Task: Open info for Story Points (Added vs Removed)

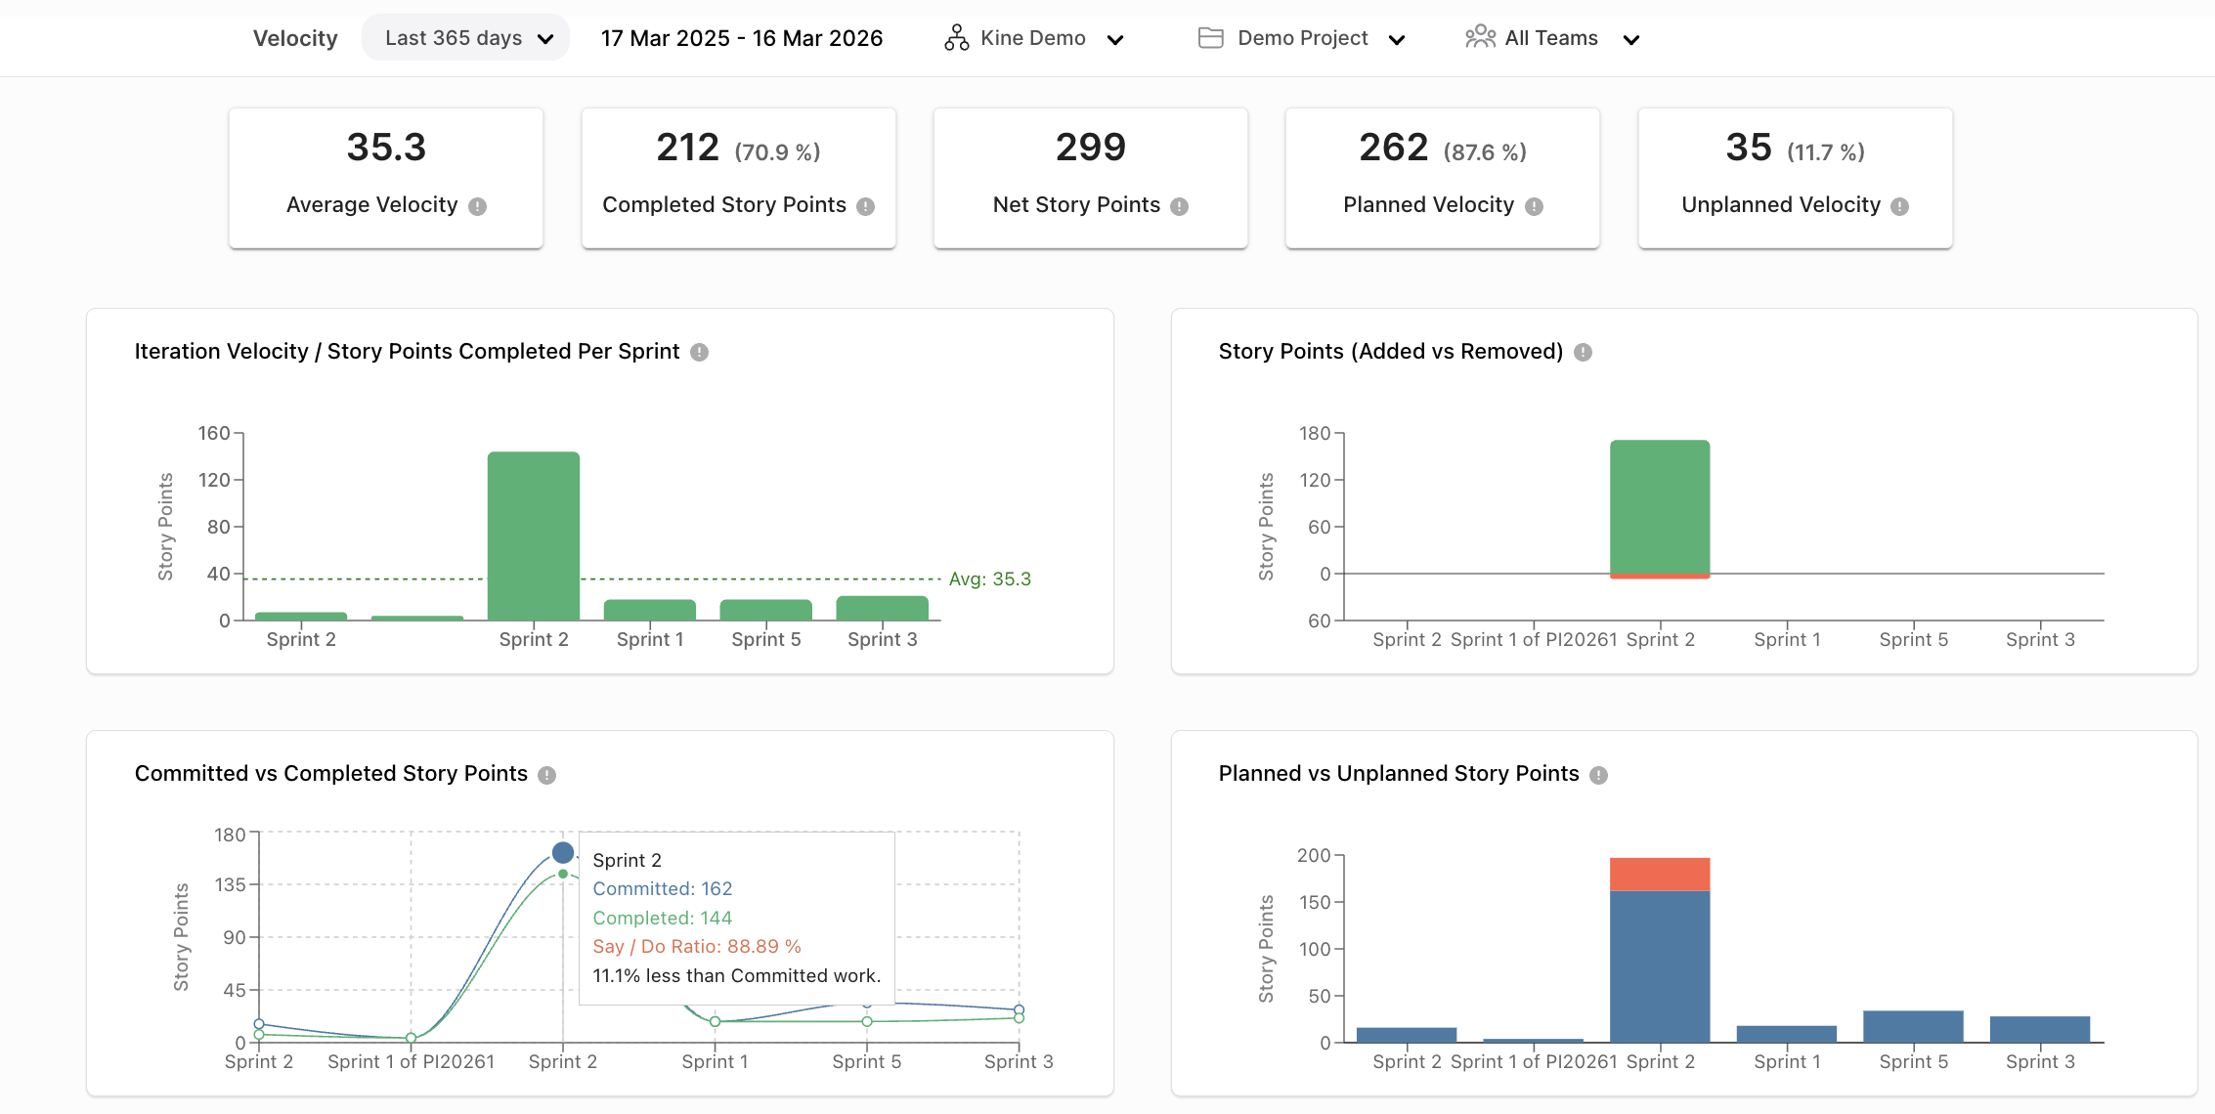Action: [x=1585, y=353]
